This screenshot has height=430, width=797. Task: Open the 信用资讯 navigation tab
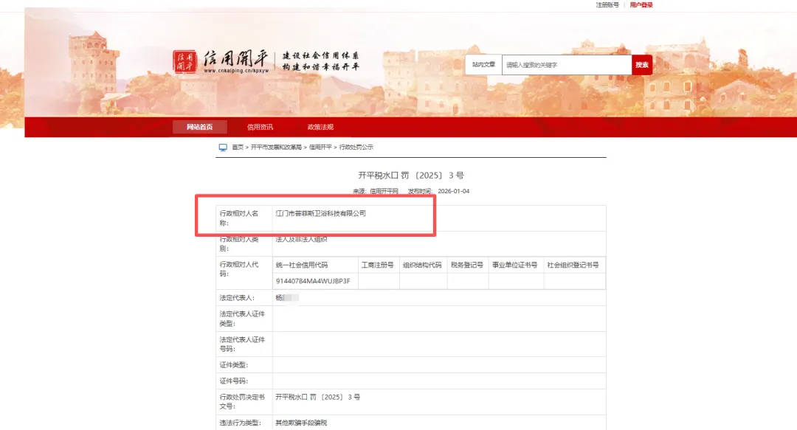click(x=260, y=127)
